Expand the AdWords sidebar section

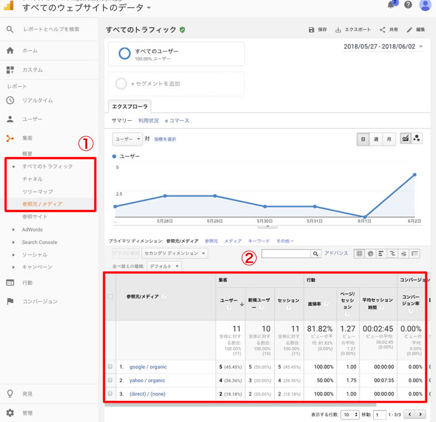click(32, 230)
